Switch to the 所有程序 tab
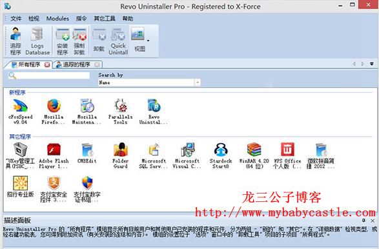Image resolution: width=379 pixels, height=249 pixels. (28, 65)
